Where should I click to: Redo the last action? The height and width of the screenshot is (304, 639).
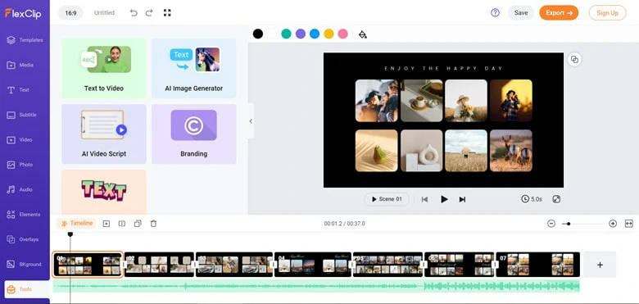[149, 12]
